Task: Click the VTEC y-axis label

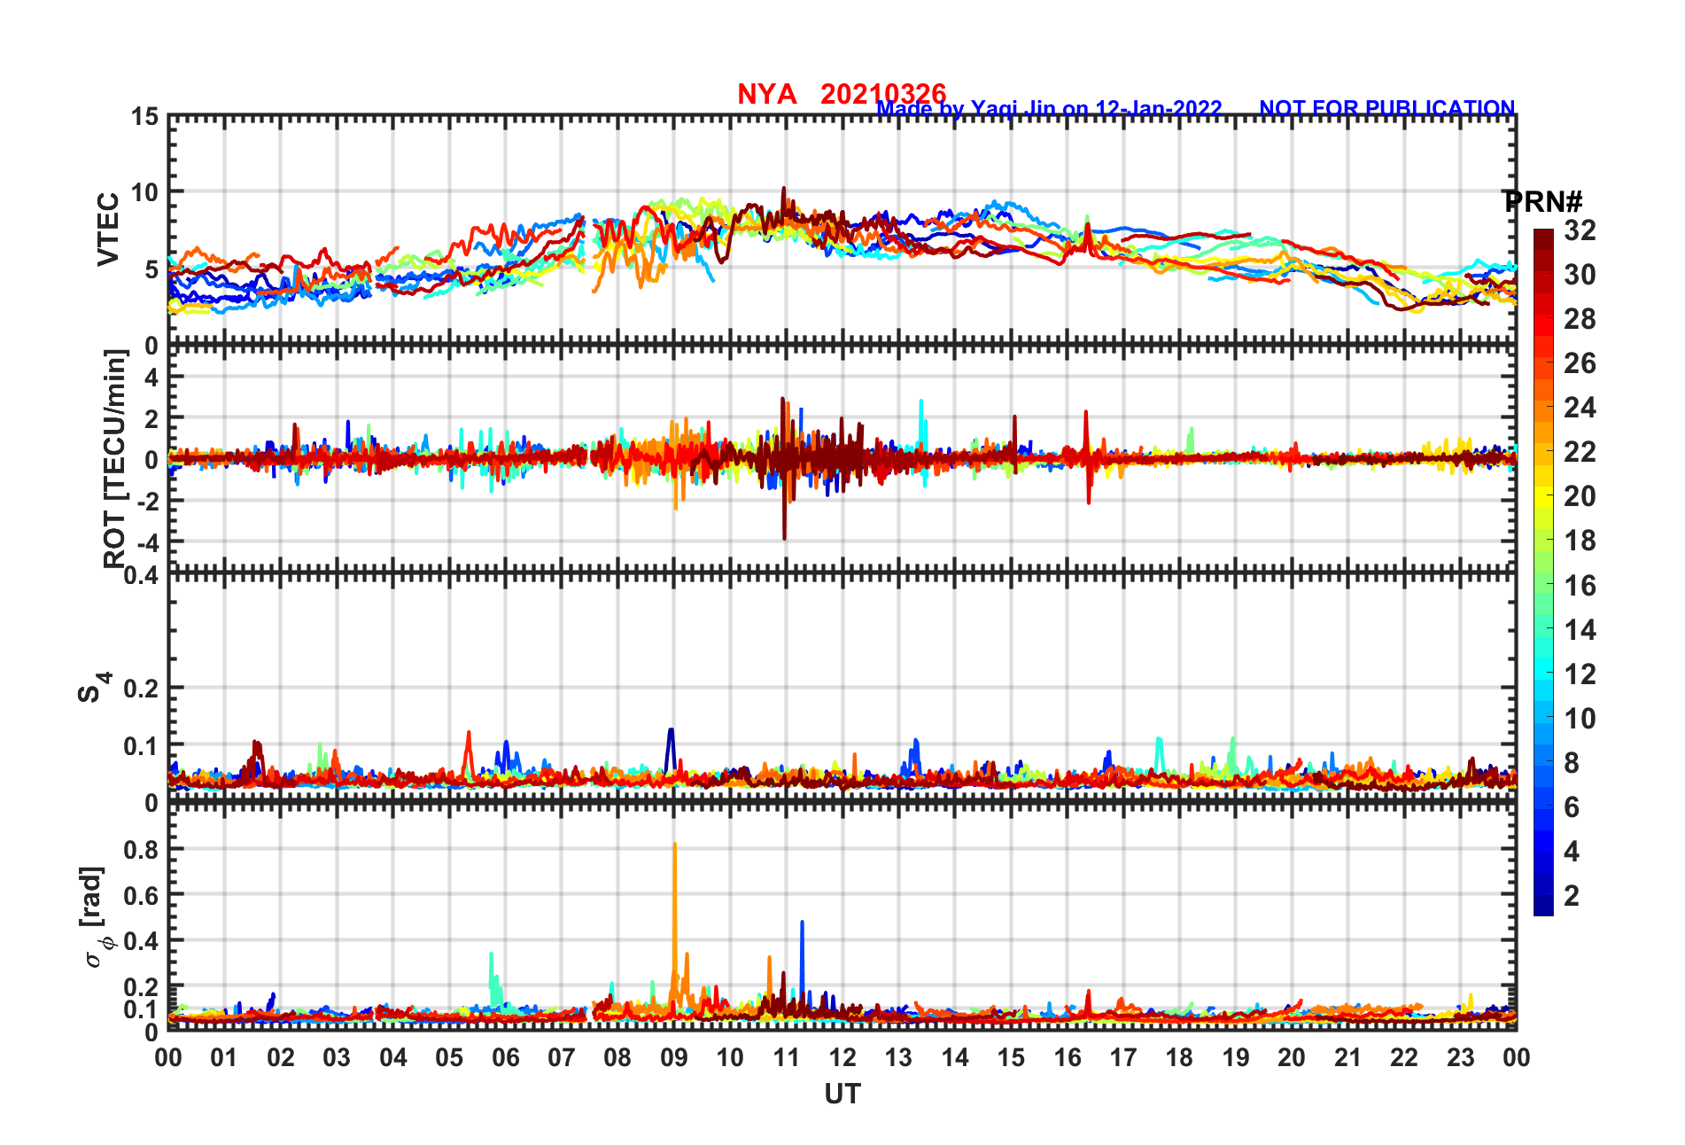Action: (x=107, y=229)
